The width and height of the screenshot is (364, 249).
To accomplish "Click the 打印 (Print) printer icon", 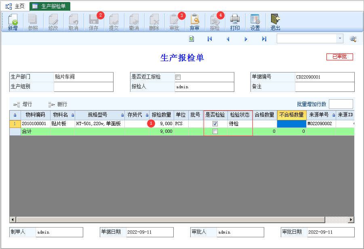I will tap(235, 22).
